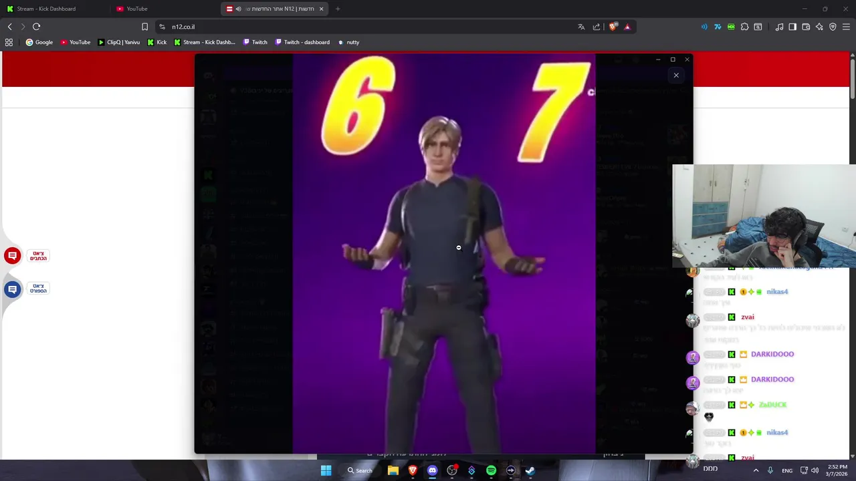The height and width of the screenshot is (481, 856).
Task: Open Spotify from the taskbar
Action: pyautogui.click(x=491, y=470)
